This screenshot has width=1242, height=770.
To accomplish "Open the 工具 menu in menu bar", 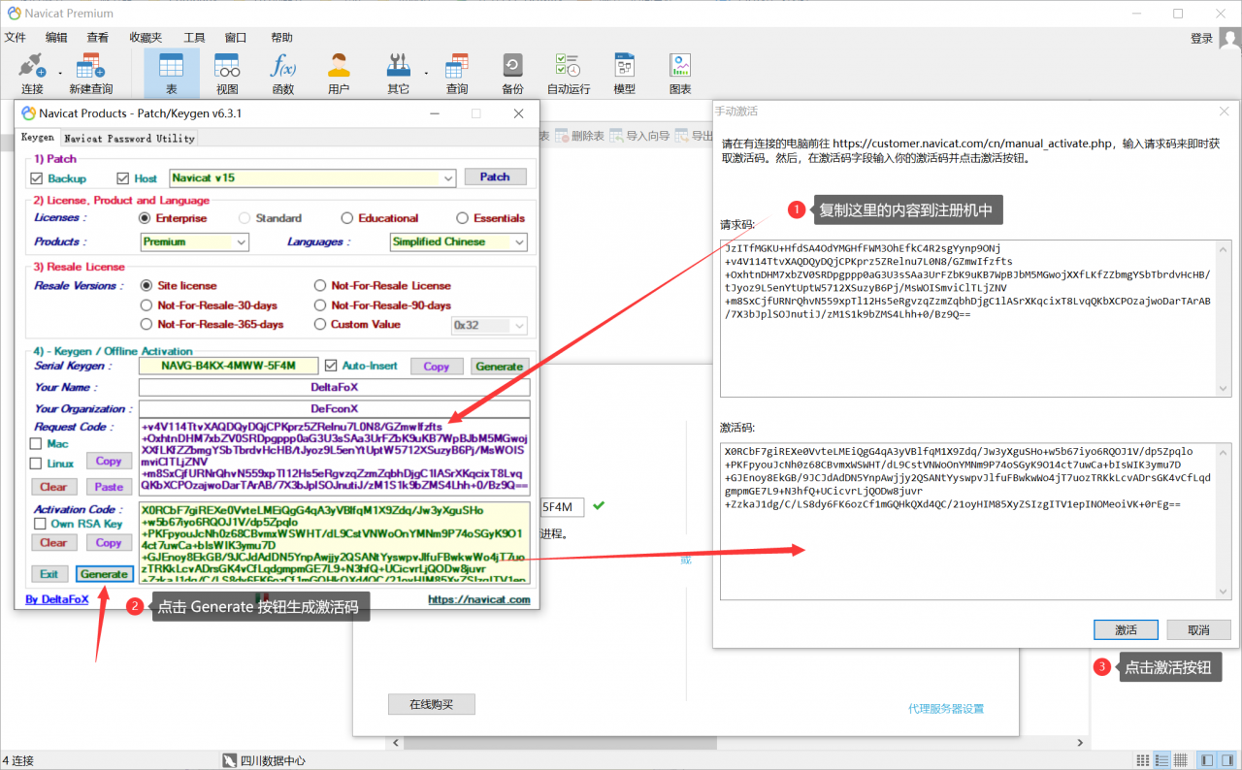I will (x=194, y=38).
